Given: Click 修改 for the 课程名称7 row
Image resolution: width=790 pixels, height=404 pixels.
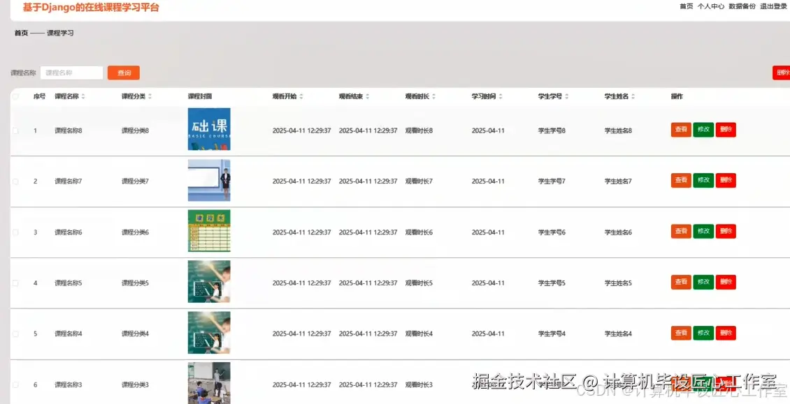Looking at the screenshot, I should click(x=703, y=180).
